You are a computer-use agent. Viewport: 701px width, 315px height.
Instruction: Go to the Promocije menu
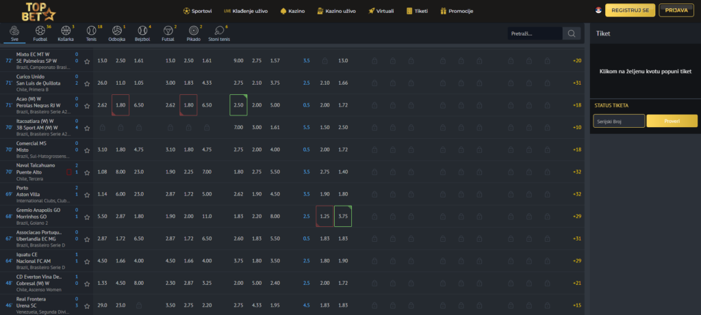tap(457, 11)
